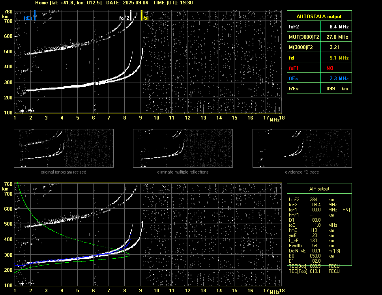Click the h'Es value '099 km'
The image size is (382, 295).
337,89
